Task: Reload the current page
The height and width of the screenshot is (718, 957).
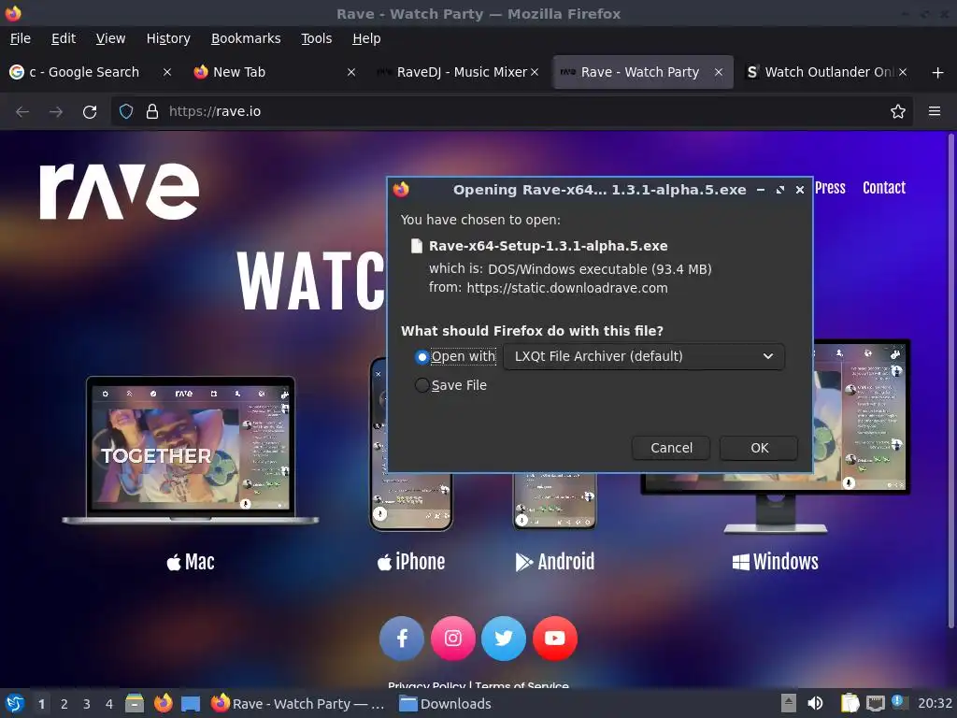Action: click(x=90, y=112)
